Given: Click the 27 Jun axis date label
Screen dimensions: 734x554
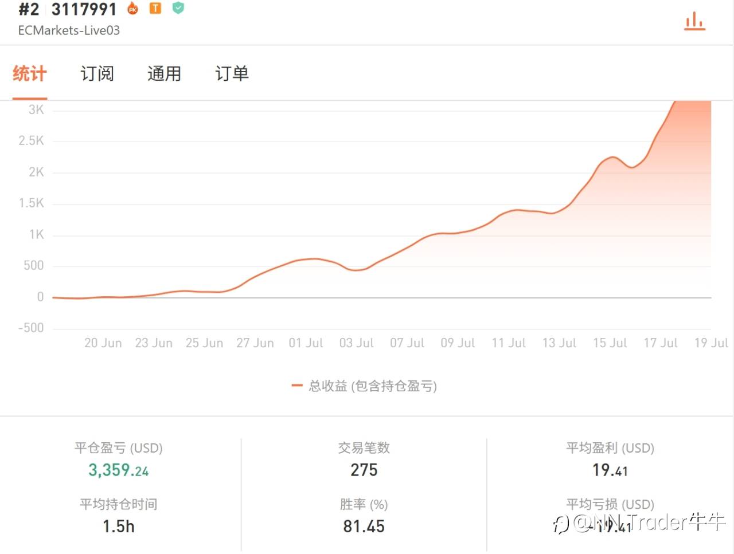Looking at the screenshot, I should (x=255, y=343).
